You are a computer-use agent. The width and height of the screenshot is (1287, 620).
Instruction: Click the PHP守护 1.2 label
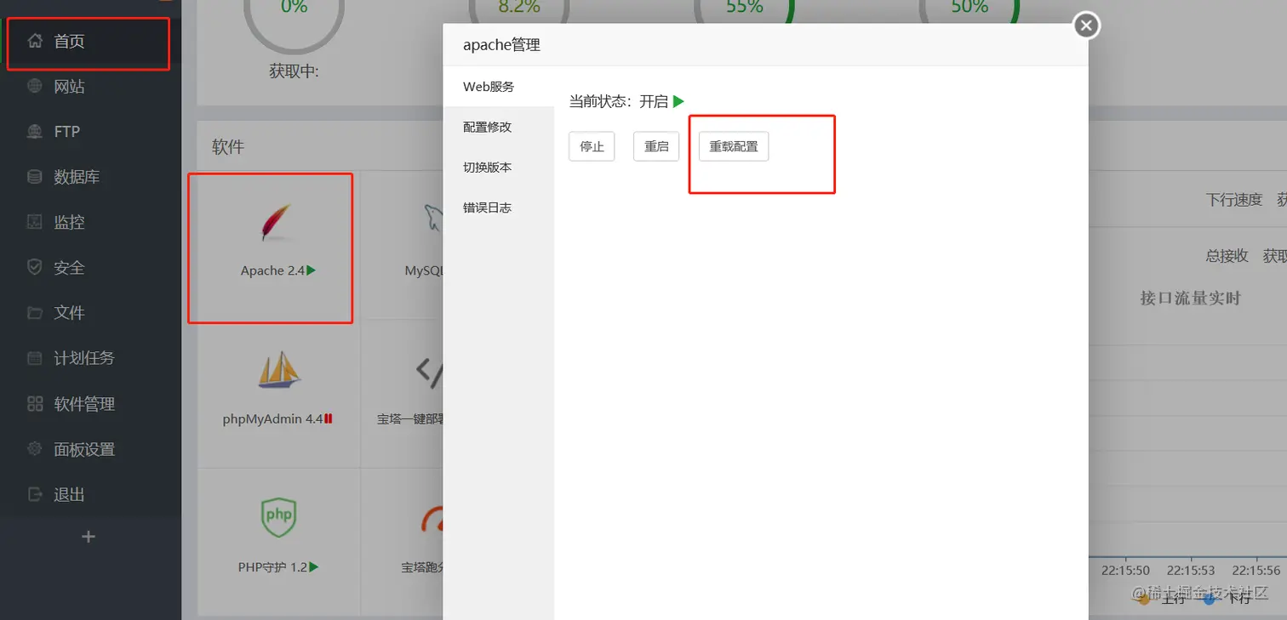tap(272, 567)
